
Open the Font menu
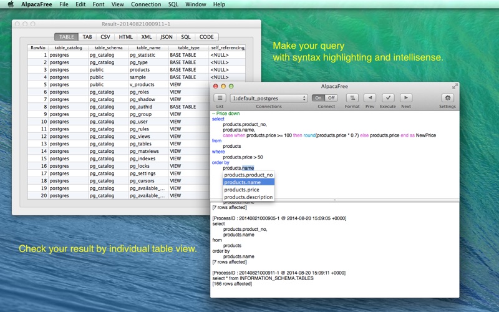click(99, 4)
